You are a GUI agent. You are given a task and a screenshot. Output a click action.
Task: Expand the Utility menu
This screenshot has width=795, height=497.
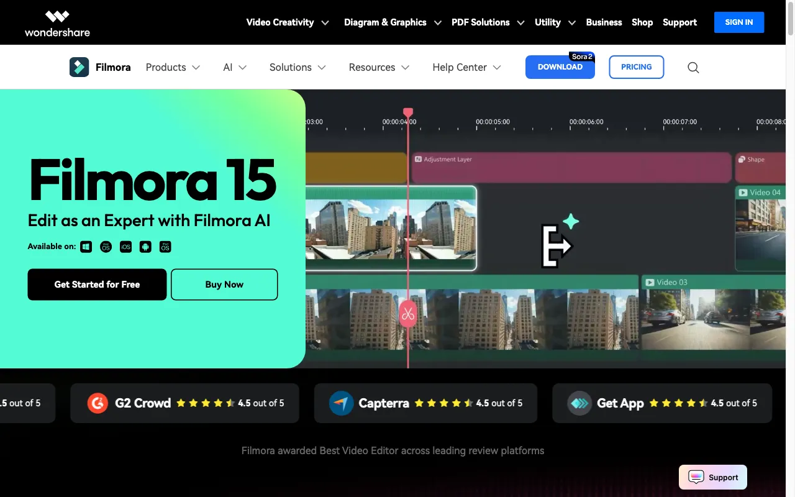pyautogui.click(x=555, y=22)
